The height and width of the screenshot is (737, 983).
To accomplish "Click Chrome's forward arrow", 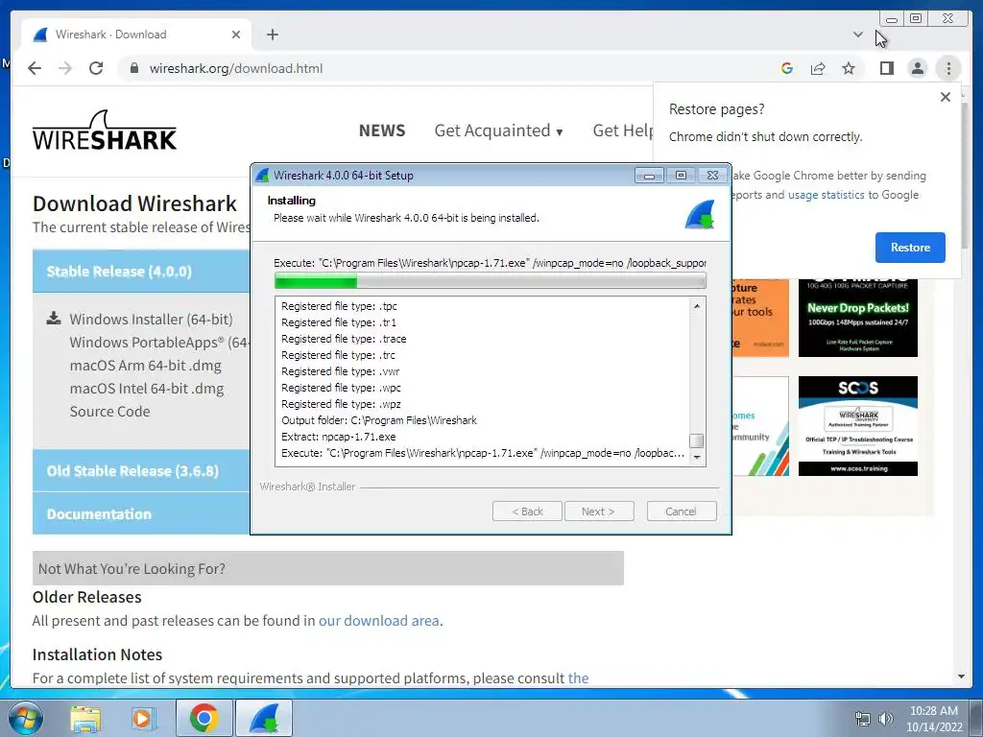I will 65,68.
